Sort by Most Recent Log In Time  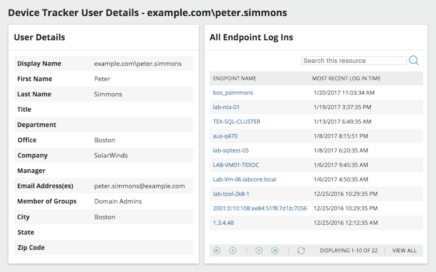(x=346, y=79)
